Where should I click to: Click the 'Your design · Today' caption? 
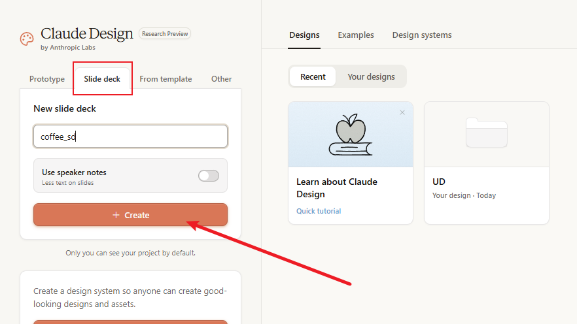point(464,195)
